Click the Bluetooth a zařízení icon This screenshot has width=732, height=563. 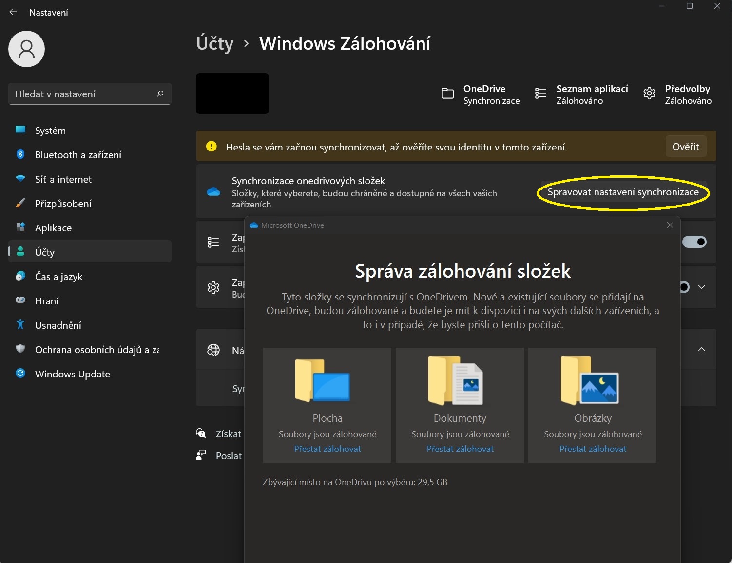(x=20, y=154)
